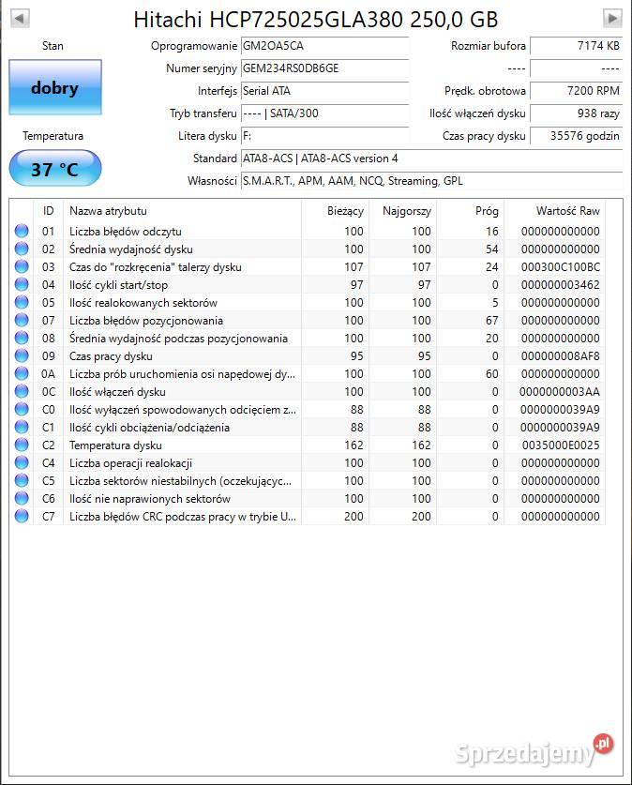Screen dimensions: 632x785
Task: Select row 'Liczba operacji realokacji'
Action: coord(308,462)
